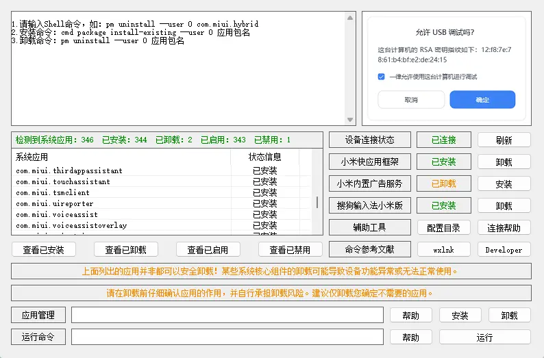Run the command with 运行 button
Image resolution: width=544 pixels, height=358 pixels.
pos(485,337)
